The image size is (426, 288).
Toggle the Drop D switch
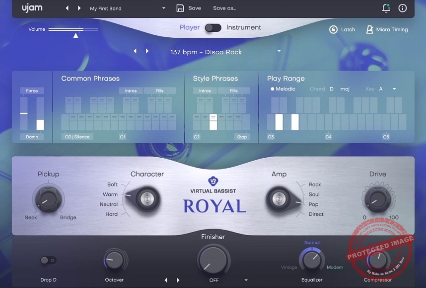[x=48, y=261]
